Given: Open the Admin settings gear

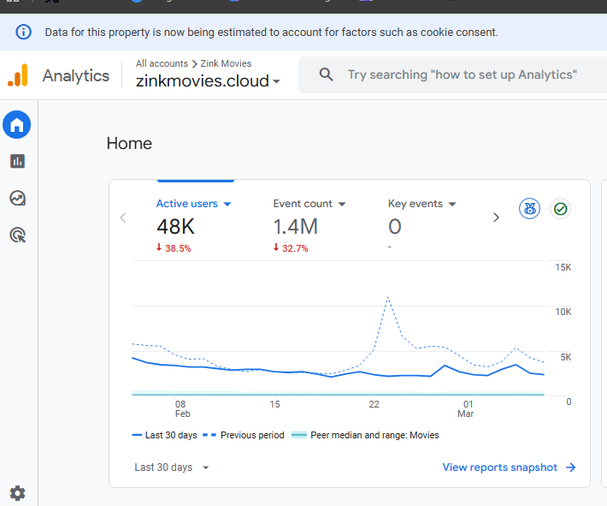Looking at the screenshot, I should (x=17, y=493).
